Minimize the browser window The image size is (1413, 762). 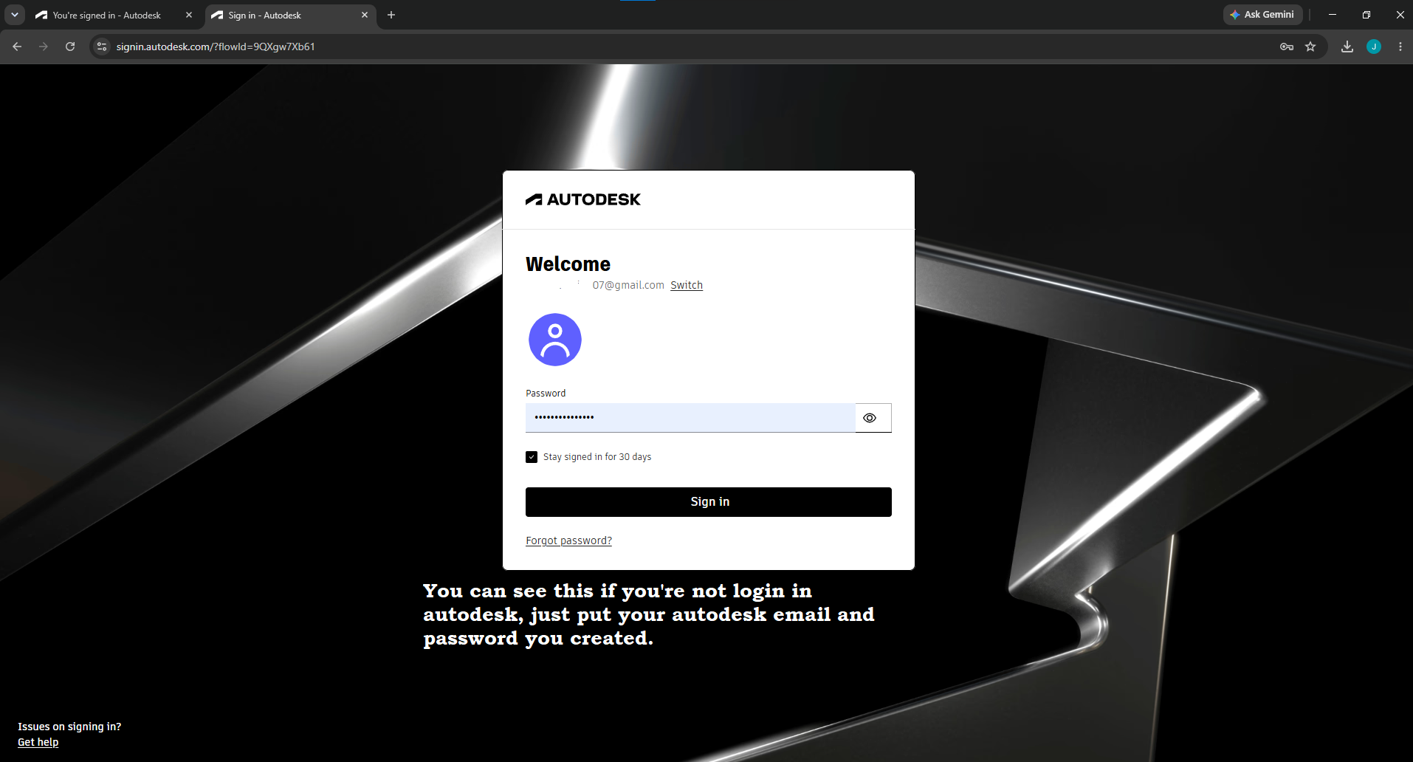pyautogui.click(x=1333, y=15)
